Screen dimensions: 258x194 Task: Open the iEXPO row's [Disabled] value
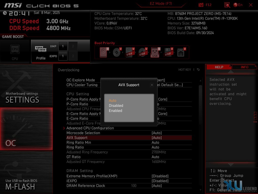(x=160, y=181)
